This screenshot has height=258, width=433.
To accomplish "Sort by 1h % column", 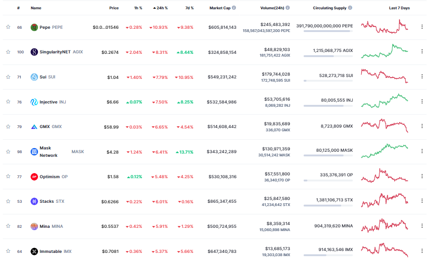I will click(x=138, y=8).
